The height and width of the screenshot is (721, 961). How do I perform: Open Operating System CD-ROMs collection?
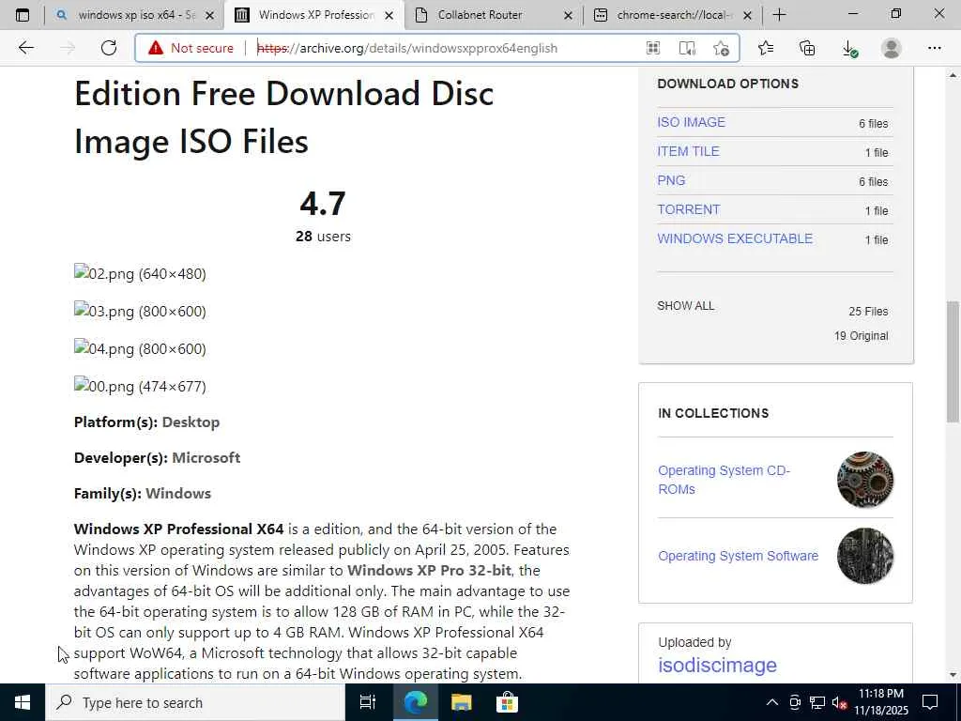tap(724, 480)
